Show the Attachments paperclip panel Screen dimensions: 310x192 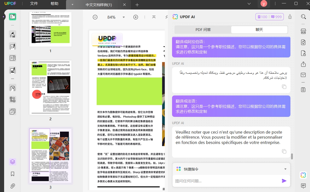(x=12, y=186)
